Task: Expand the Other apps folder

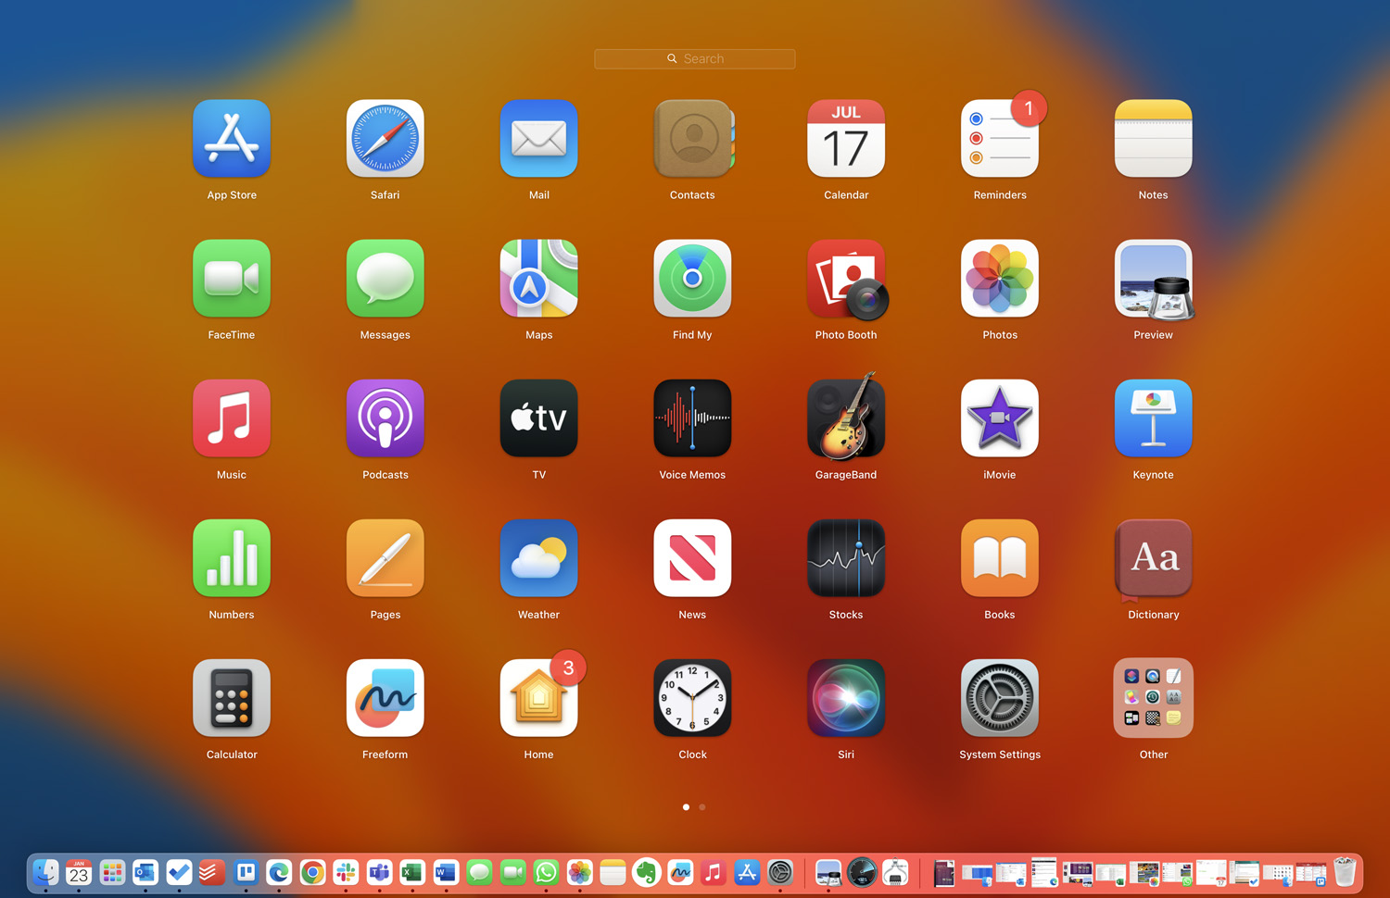Action: (1154, 698)
